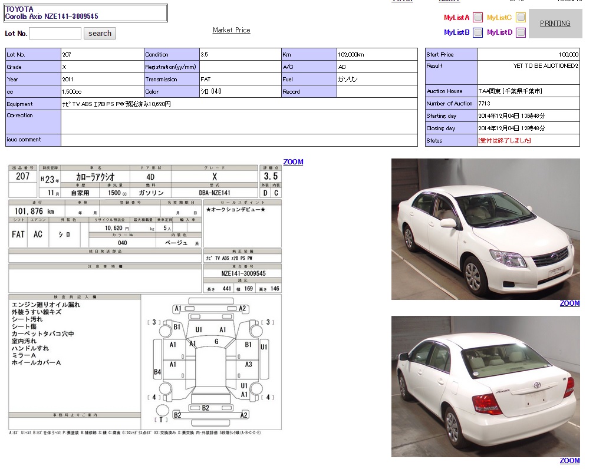Viewport: 596px width, 469px height.
Task: Click the Lot No. input field
Action: 55,34
